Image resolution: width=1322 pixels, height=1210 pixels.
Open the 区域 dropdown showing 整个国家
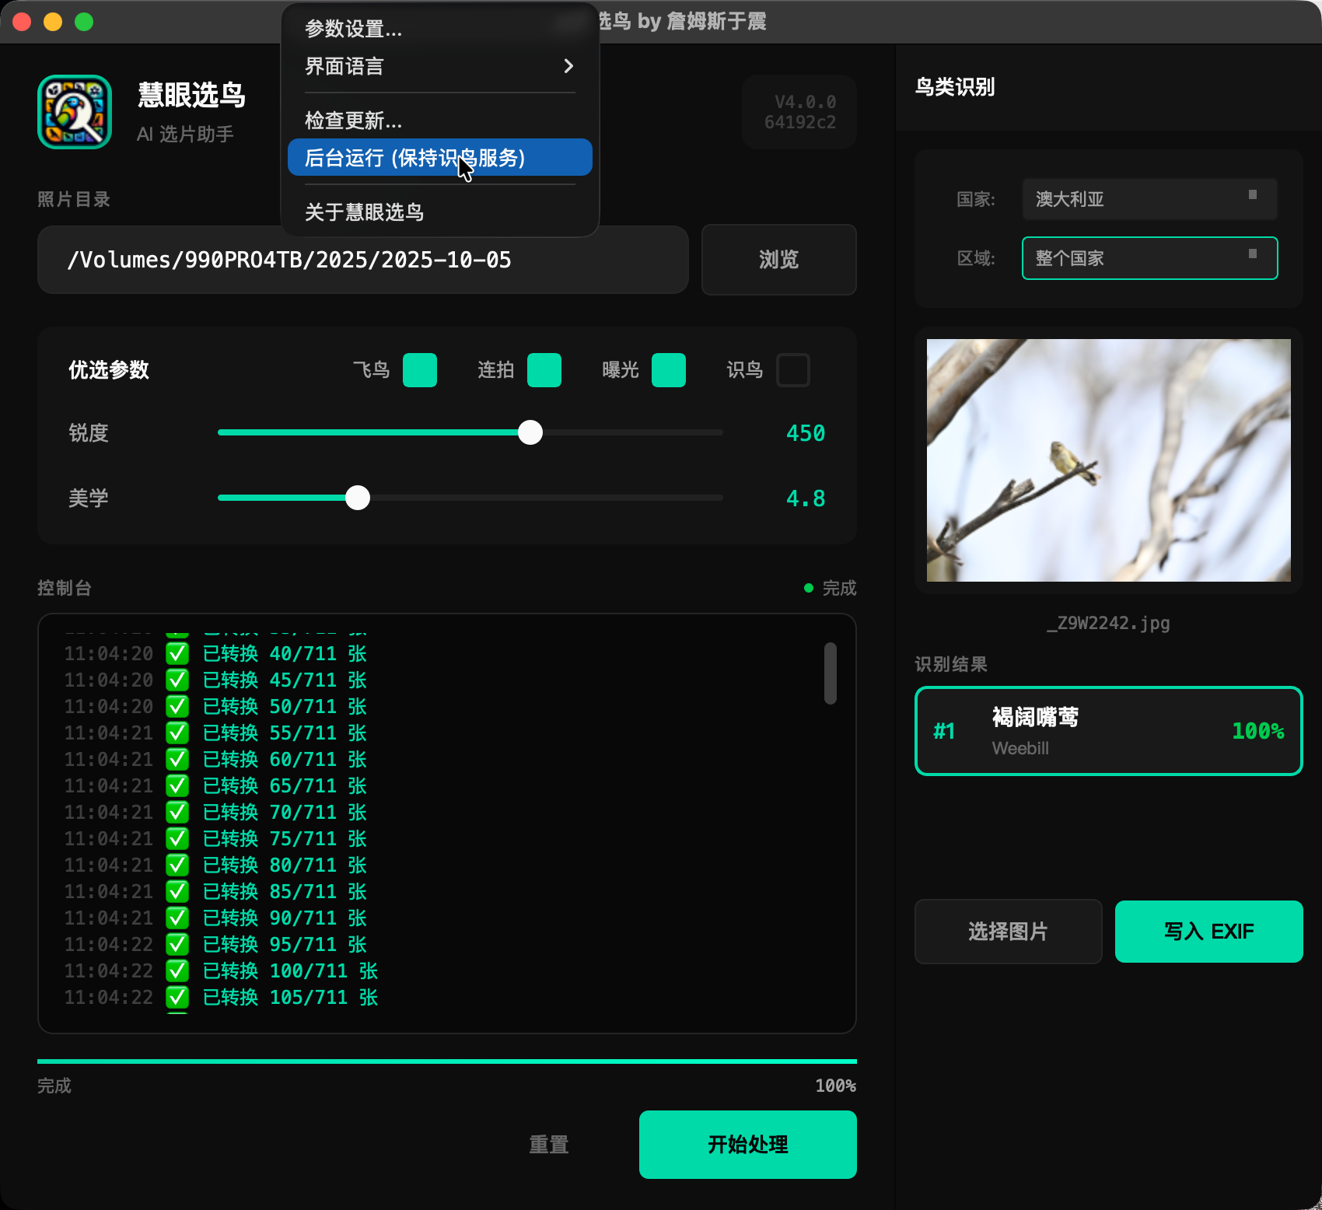coord(1149,258)
